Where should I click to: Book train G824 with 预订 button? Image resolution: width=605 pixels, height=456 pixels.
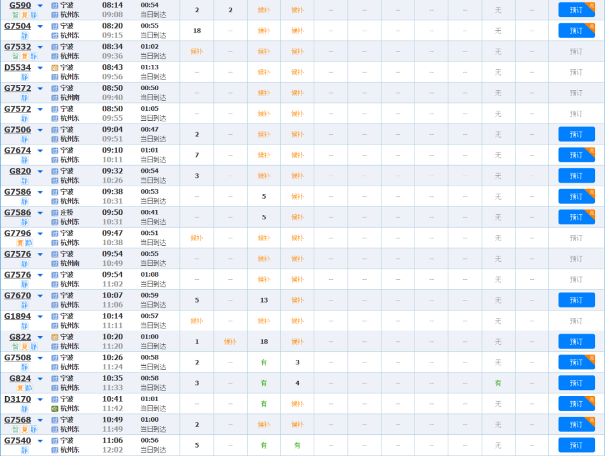[576, 383]
